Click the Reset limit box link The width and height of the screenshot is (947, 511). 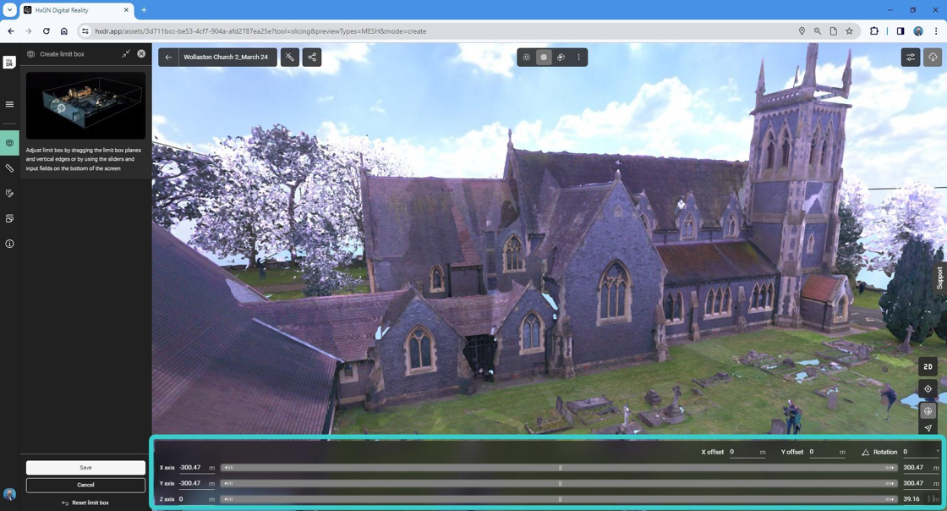click(85, 503)
